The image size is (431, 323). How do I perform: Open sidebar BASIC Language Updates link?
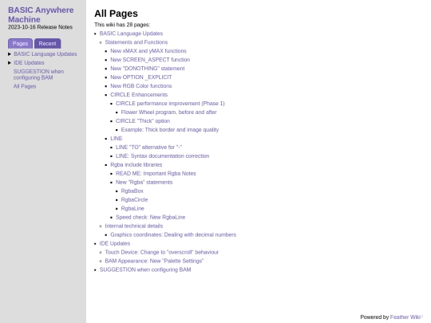pyautogui.click(x=45, y=54)
